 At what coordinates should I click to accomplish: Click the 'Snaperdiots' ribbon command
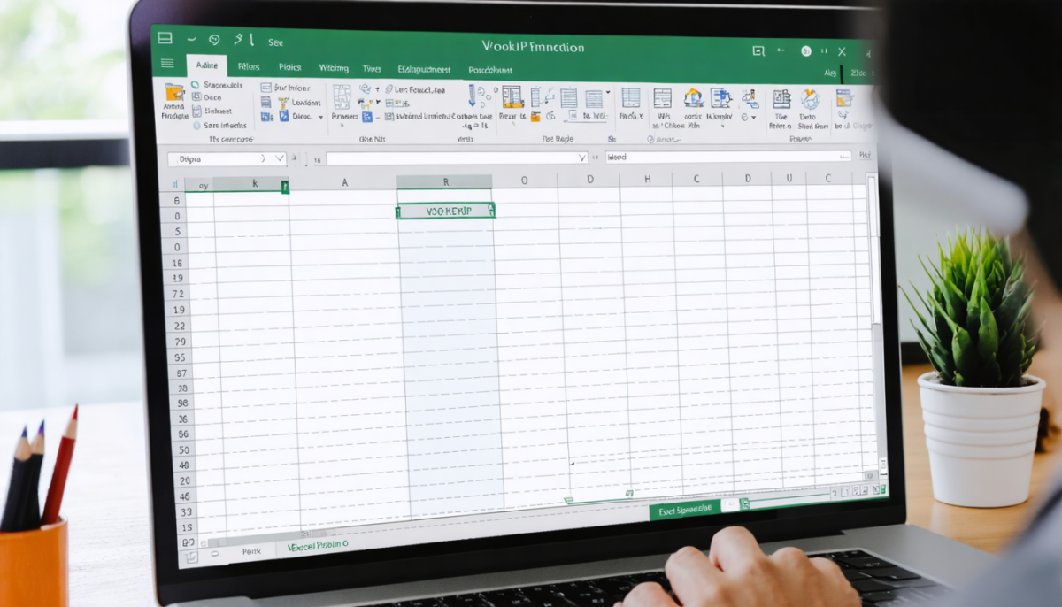pyautogui.click(x=216, y=85)
